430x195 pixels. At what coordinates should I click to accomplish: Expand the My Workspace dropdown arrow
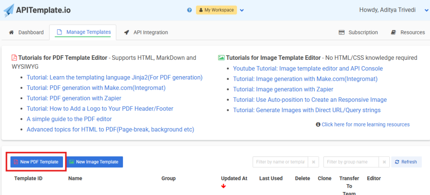pos(242,10)
